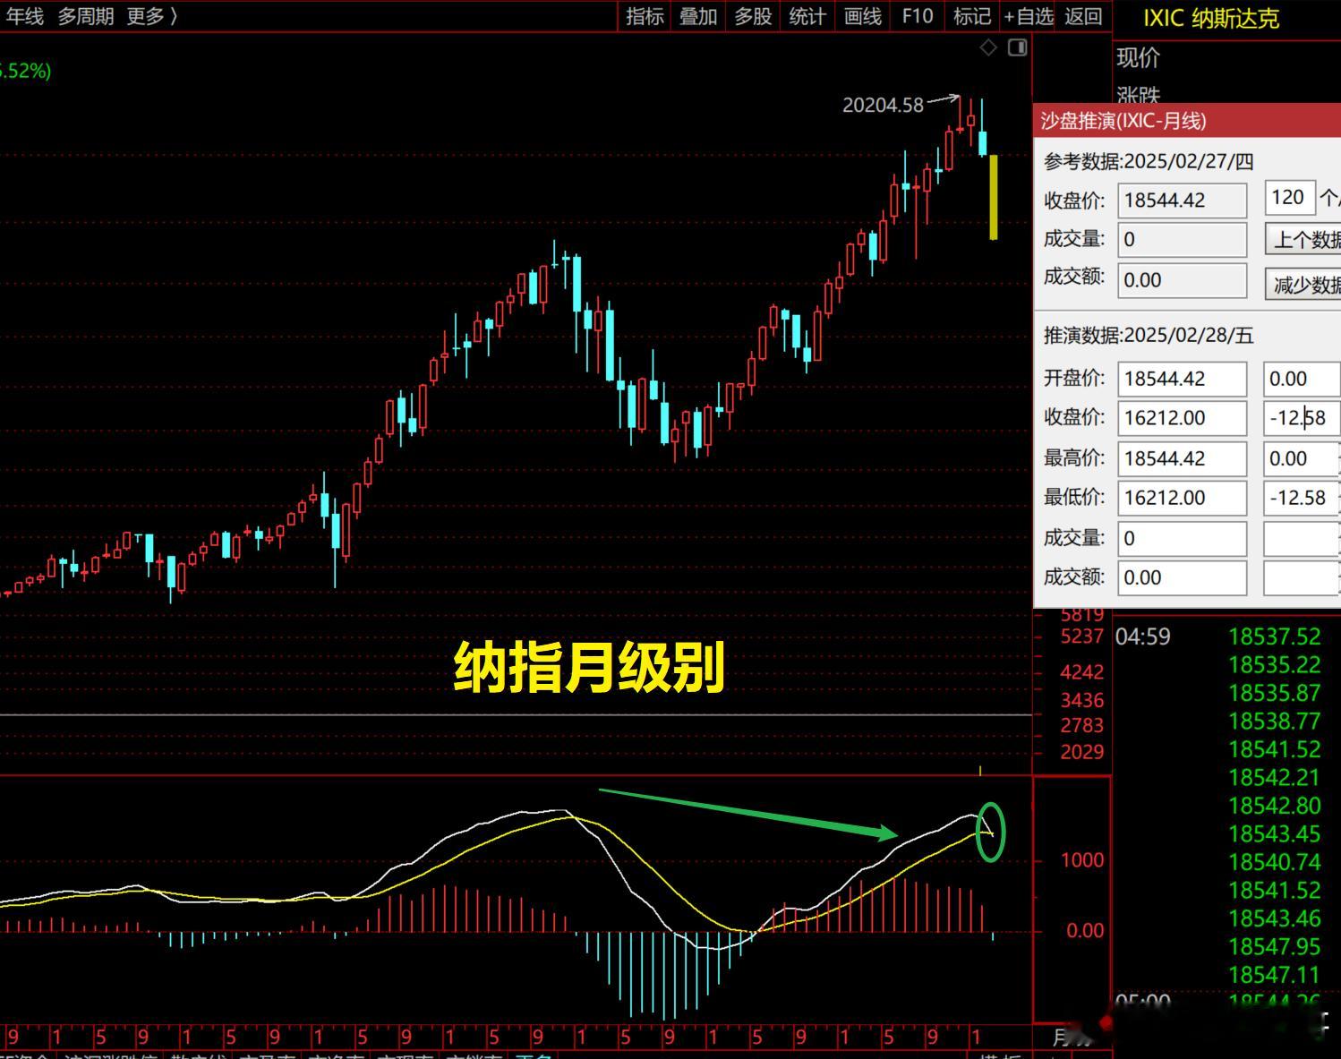This screenshot has width=1341, height=1059.
Task: Edit the simulated 收盘价 value 16212.00
Action: 1182,418
